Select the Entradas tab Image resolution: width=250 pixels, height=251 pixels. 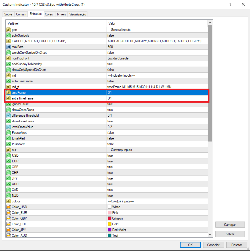click(36, 14)
